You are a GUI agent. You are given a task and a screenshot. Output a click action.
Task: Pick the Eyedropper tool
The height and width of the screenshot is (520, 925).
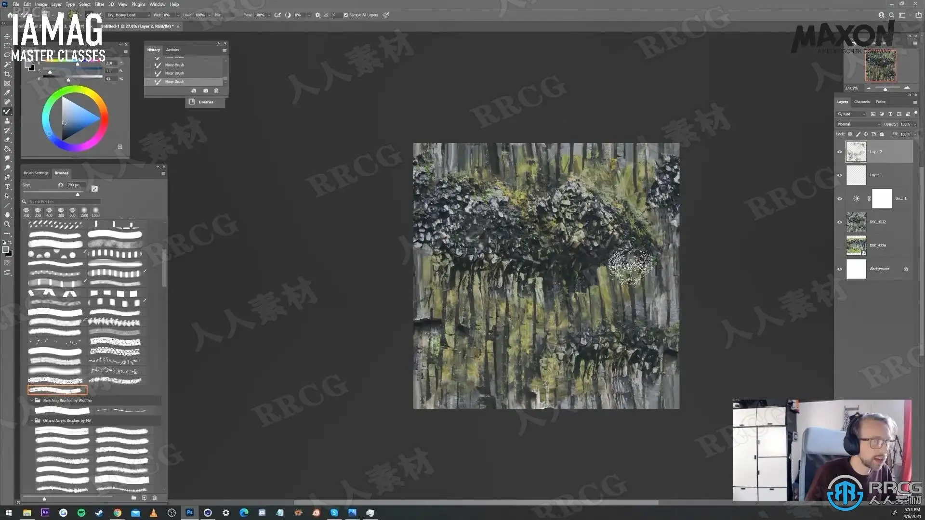7,92
